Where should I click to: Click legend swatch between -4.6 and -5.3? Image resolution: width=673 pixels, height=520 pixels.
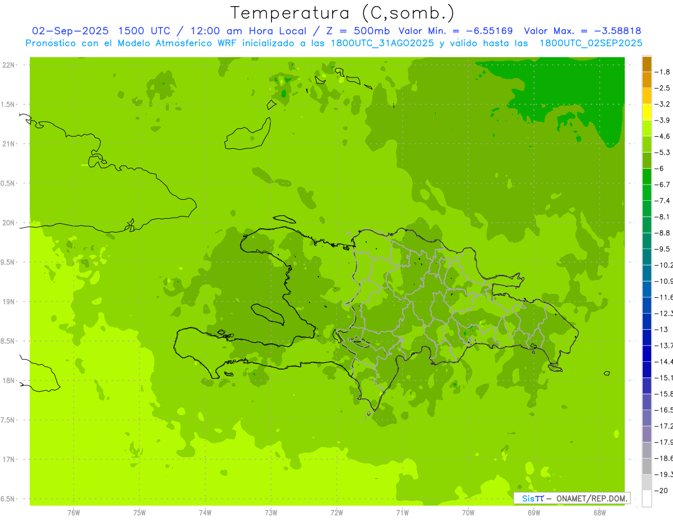pyautogui.click(x=647, y=144)
